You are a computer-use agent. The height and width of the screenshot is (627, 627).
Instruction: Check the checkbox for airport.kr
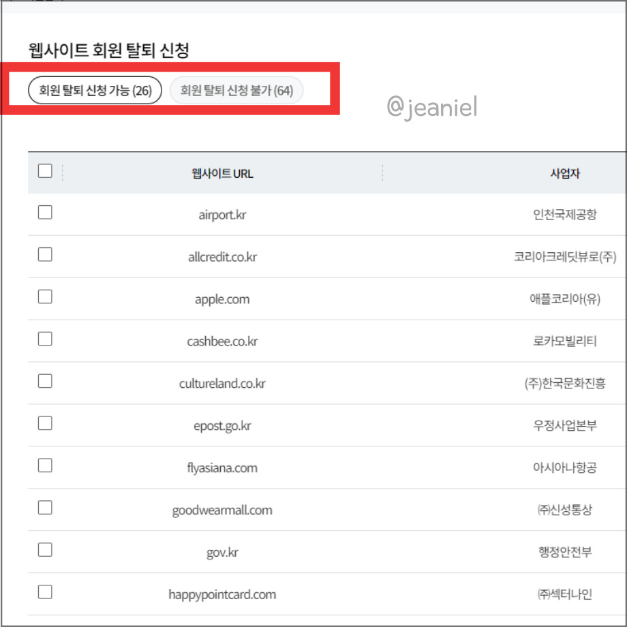coord(44,212)
